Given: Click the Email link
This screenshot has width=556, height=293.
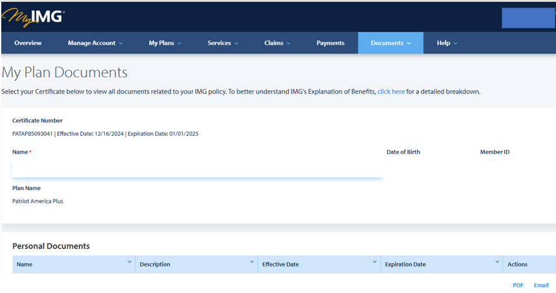Looking at the screenshot, I should click(x=541, y=285).
